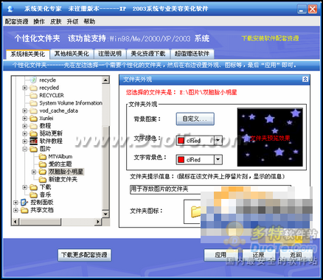Click the 自定义... background pattern button
The height and width of the screenshot is (280, 323).
click(195, 119)
